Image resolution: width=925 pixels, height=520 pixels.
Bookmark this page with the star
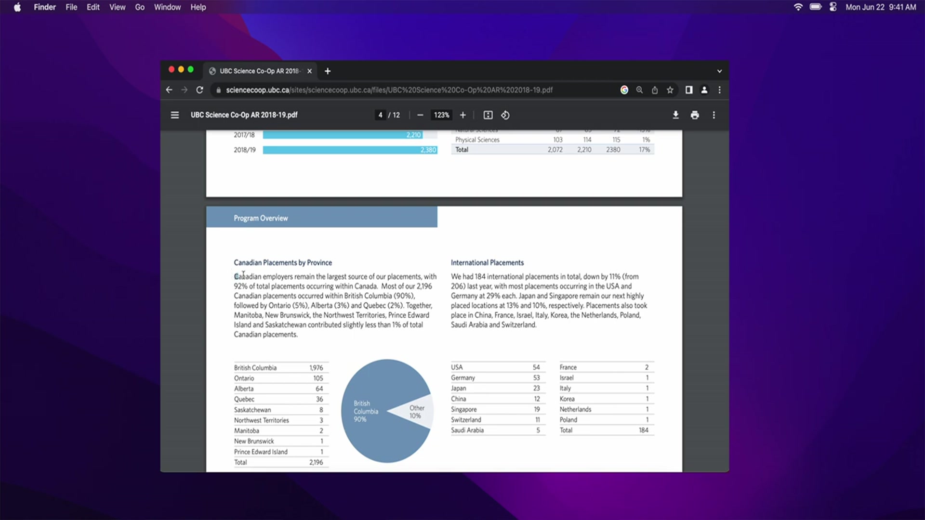(670, 90)
